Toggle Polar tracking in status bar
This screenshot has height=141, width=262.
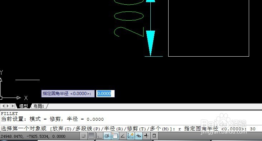click(107, 136)
